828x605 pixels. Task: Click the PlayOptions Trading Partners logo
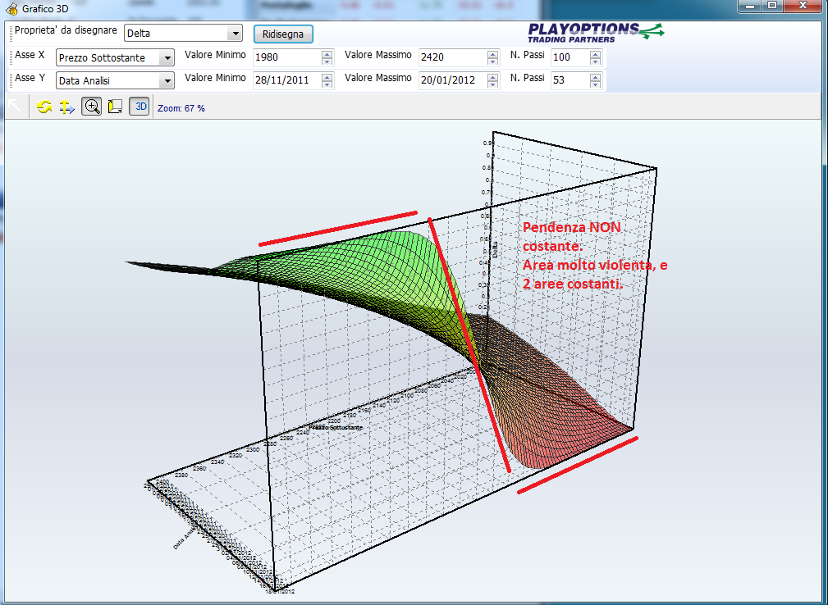(x=595, y=33)
